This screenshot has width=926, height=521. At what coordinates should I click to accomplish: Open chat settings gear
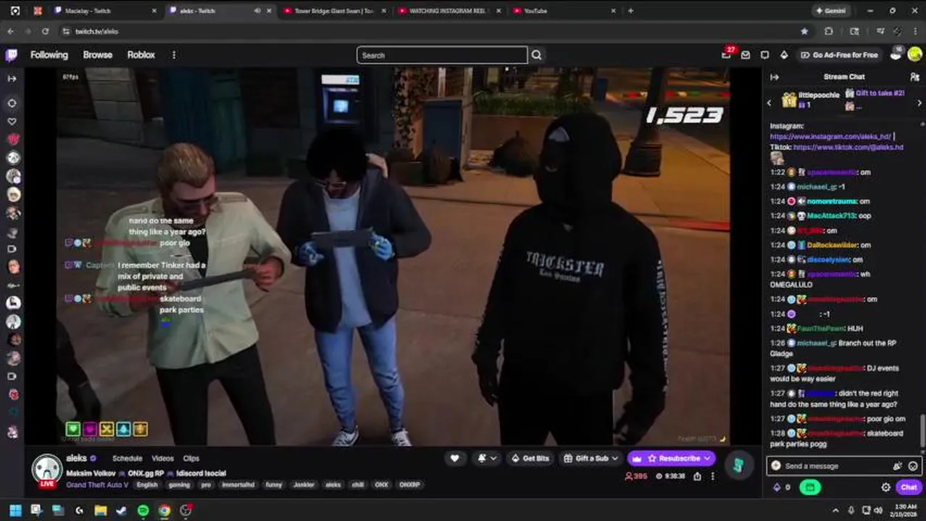tap(885, 488)
